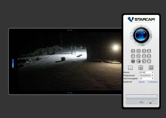Start vertical patrol with up-down arrow icon
The width and height of the screenshot is (166, 118).
(133, 51)
